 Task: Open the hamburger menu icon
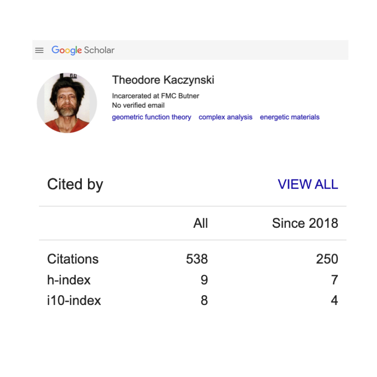(40, 50)
